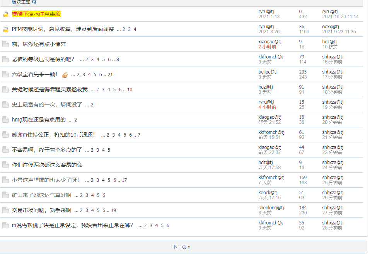The height and width of the screenshot is (255, 377).
Task: Click page icon of 不容易啊,终于有个多点的了 thread
Action: (5, 150)
